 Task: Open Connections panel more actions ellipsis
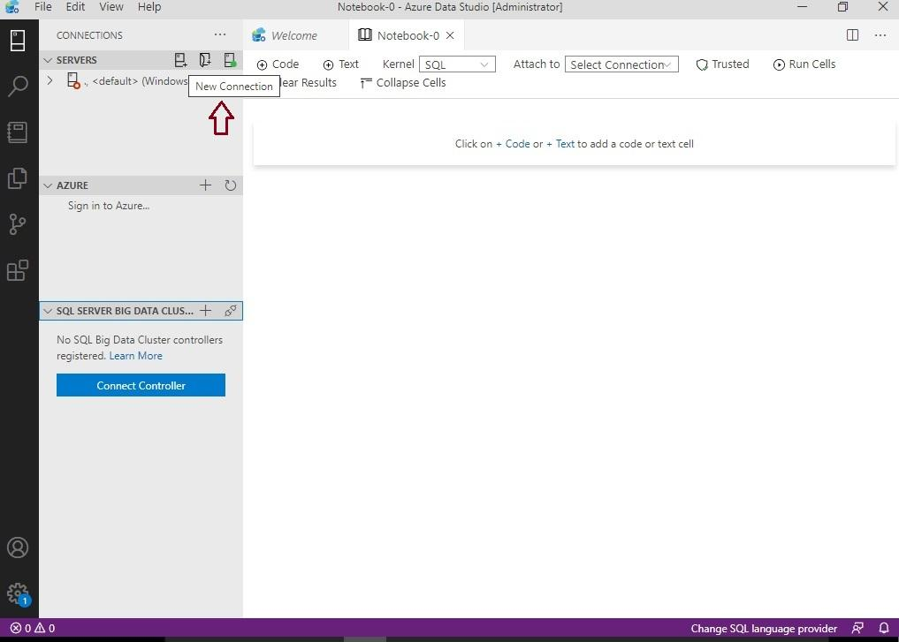point(220,35)
